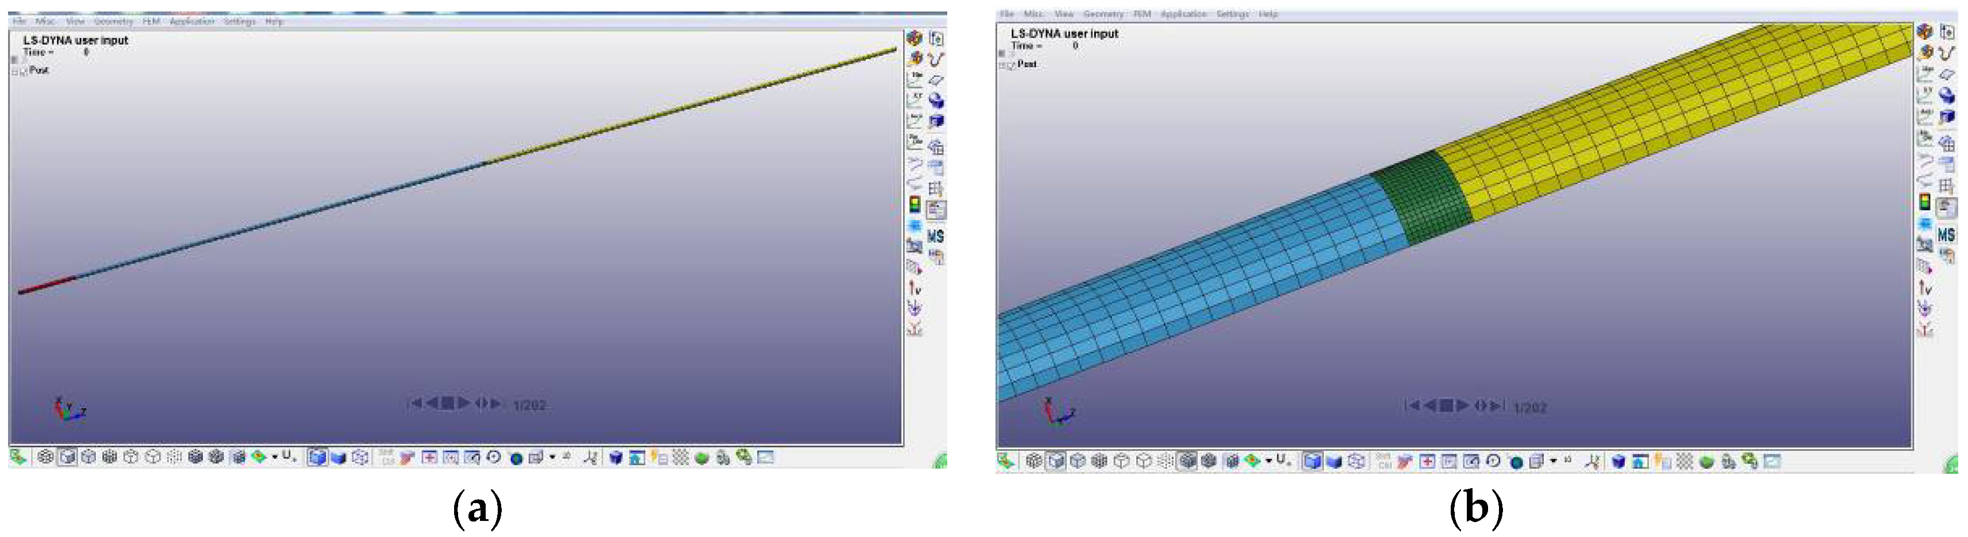
Task: Play the animation forward in window (b)
Action: pyautogui.click(x=1462, y=405)
